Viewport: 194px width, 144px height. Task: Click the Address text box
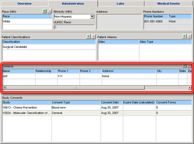coord(119,22)
